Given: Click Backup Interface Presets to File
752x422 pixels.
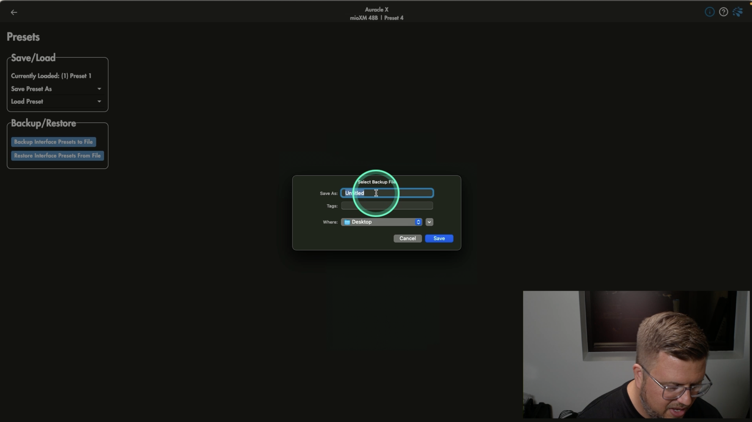Looking at the screenshot, I should (54, 142).
